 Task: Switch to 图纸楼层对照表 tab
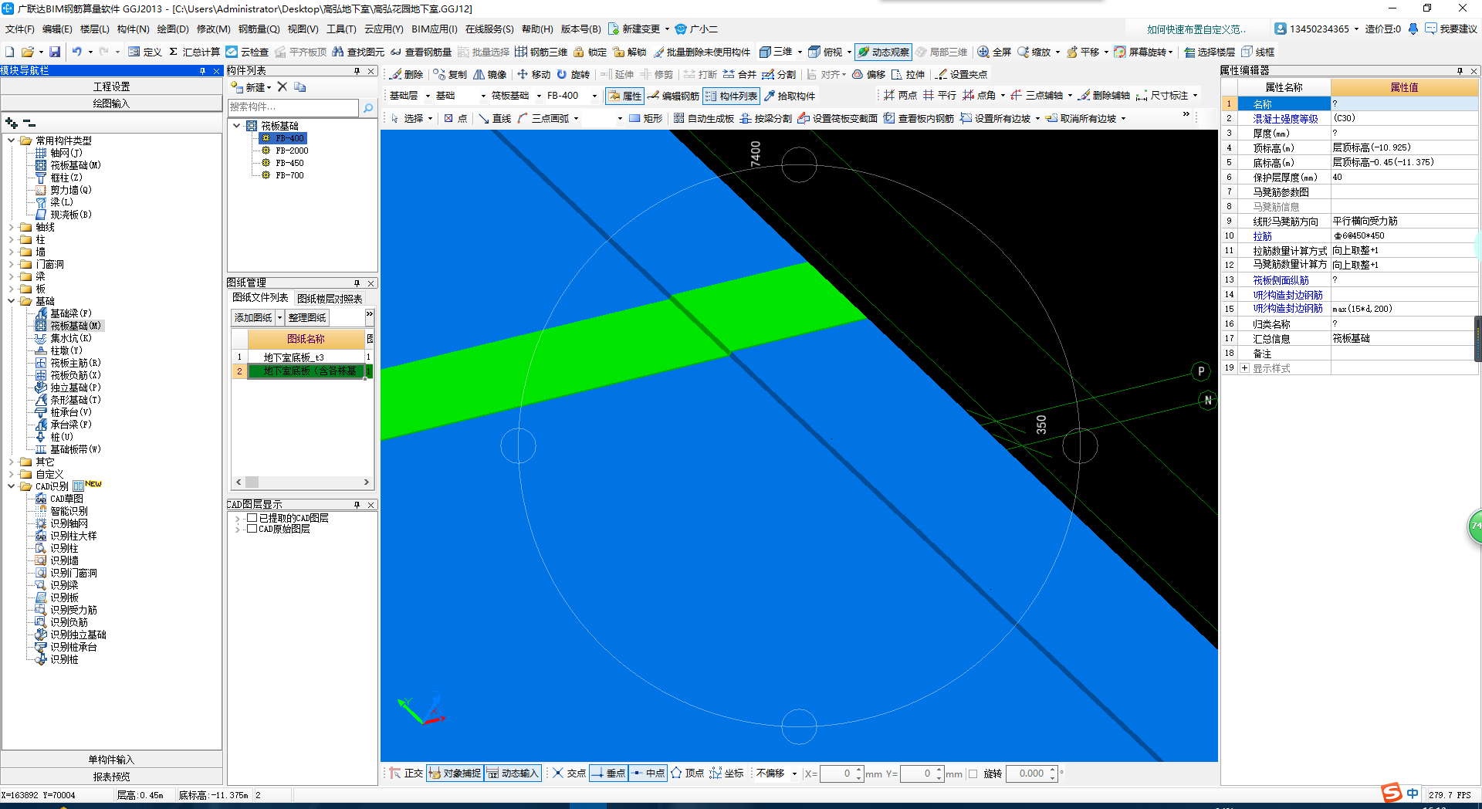click(330, 299)
